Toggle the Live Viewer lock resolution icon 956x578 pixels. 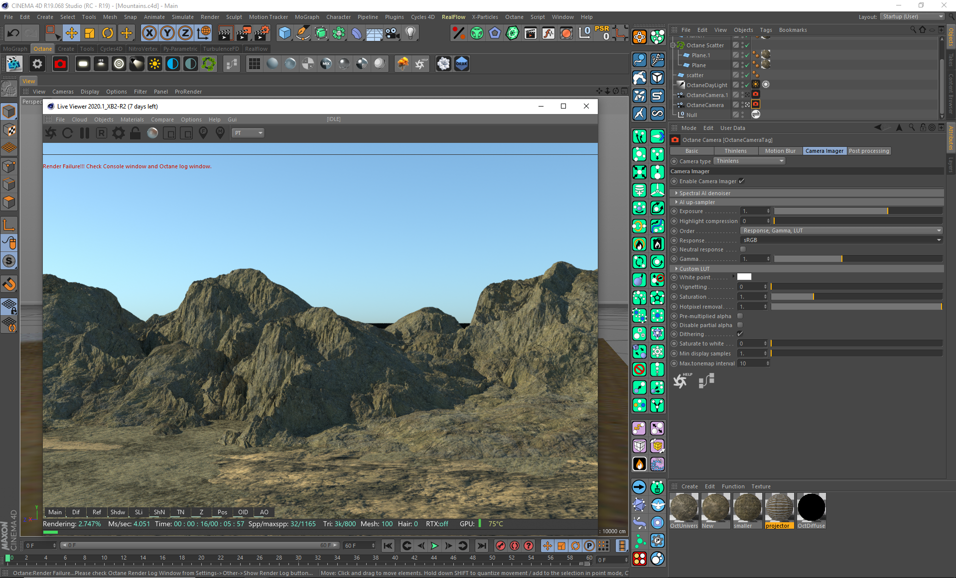point(135,133)
